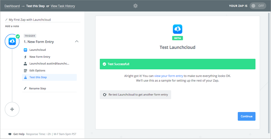This screenshot has width=271, height=139.
Task: Click the green BETA badge
Action: (x=177, y=38)
